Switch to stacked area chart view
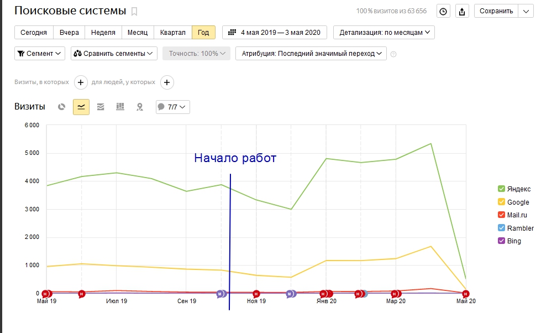The height and width of the screenshot is (333, 541). (101, 107)
